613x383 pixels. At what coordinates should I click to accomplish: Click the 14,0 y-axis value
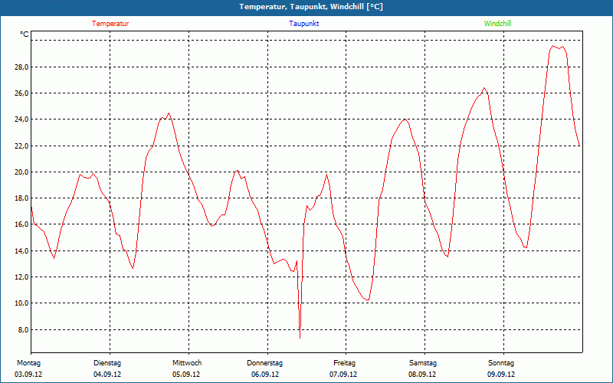(x=21, y=251)
